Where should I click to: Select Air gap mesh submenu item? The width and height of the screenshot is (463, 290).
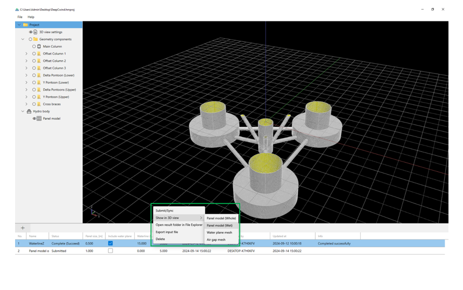221,240
